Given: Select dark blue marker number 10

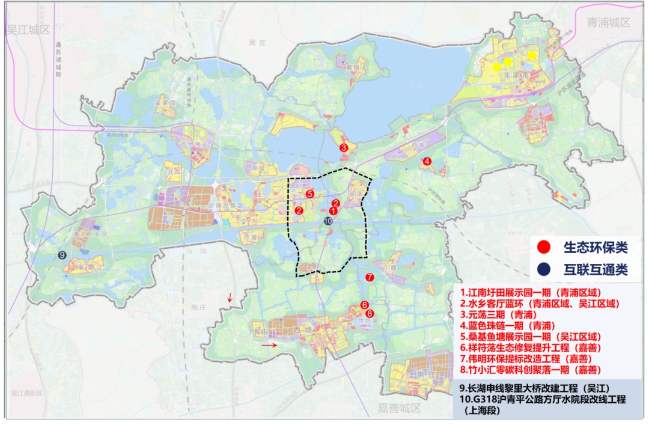Looking at the screenshot, I should click(328, 221).
